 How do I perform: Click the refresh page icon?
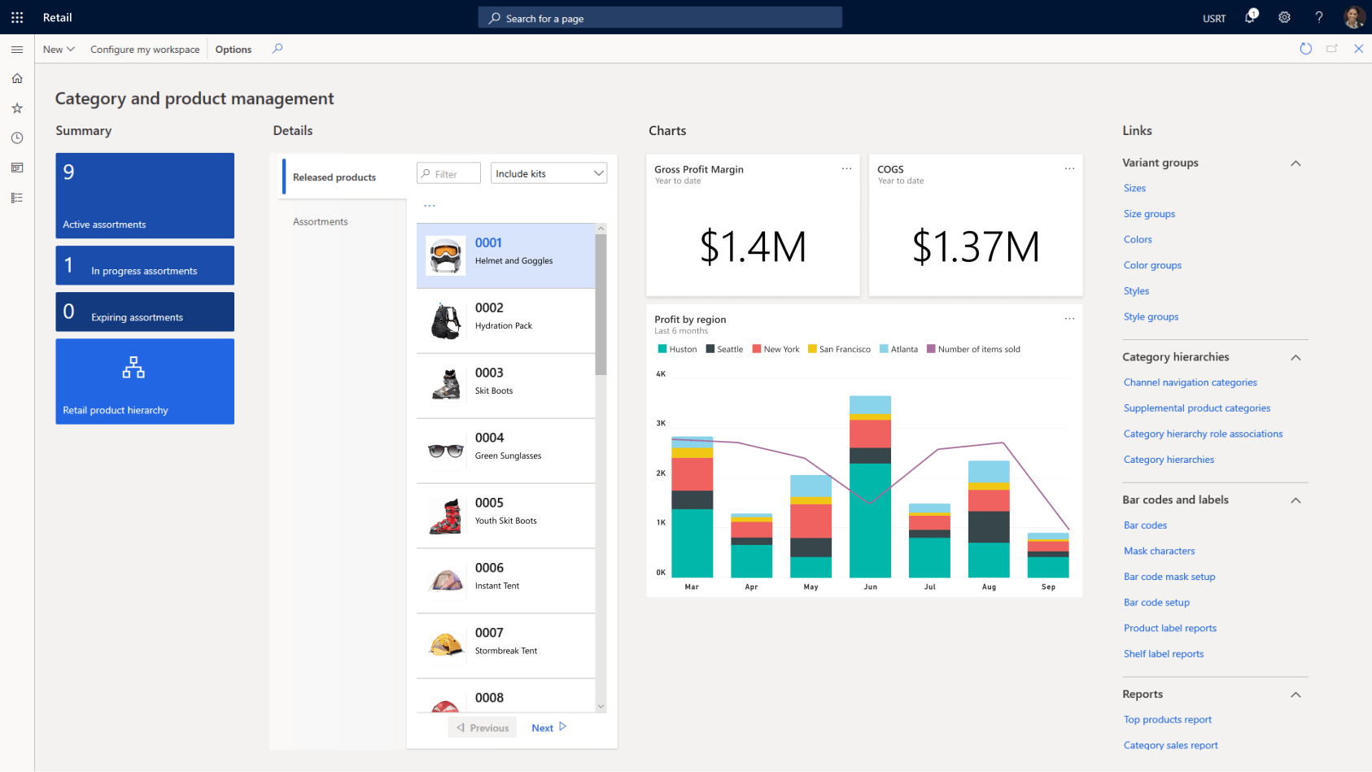1305,49
